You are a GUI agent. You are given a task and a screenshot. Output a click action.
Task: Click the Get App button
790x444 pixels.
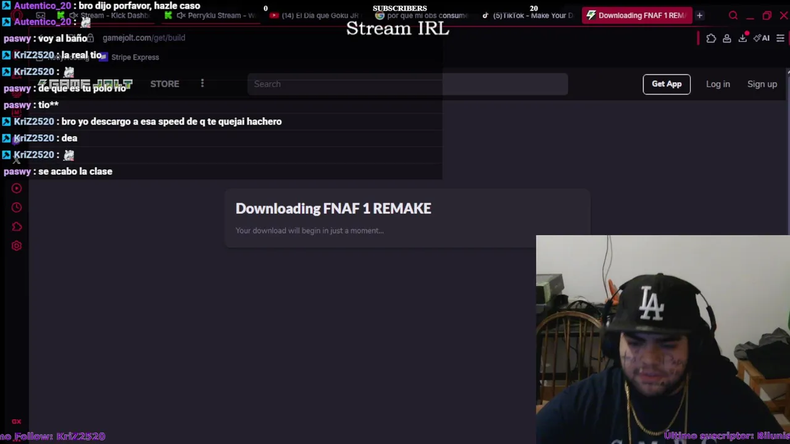[x=667, y=84]
